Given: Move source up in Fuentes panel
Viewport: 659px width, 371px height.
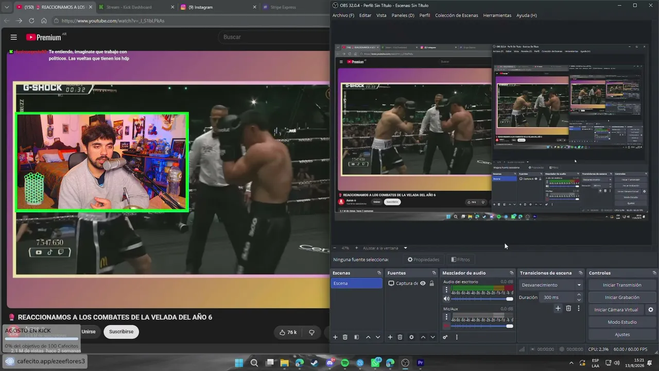Looking at the screenshot, I should tap(423, 337).
